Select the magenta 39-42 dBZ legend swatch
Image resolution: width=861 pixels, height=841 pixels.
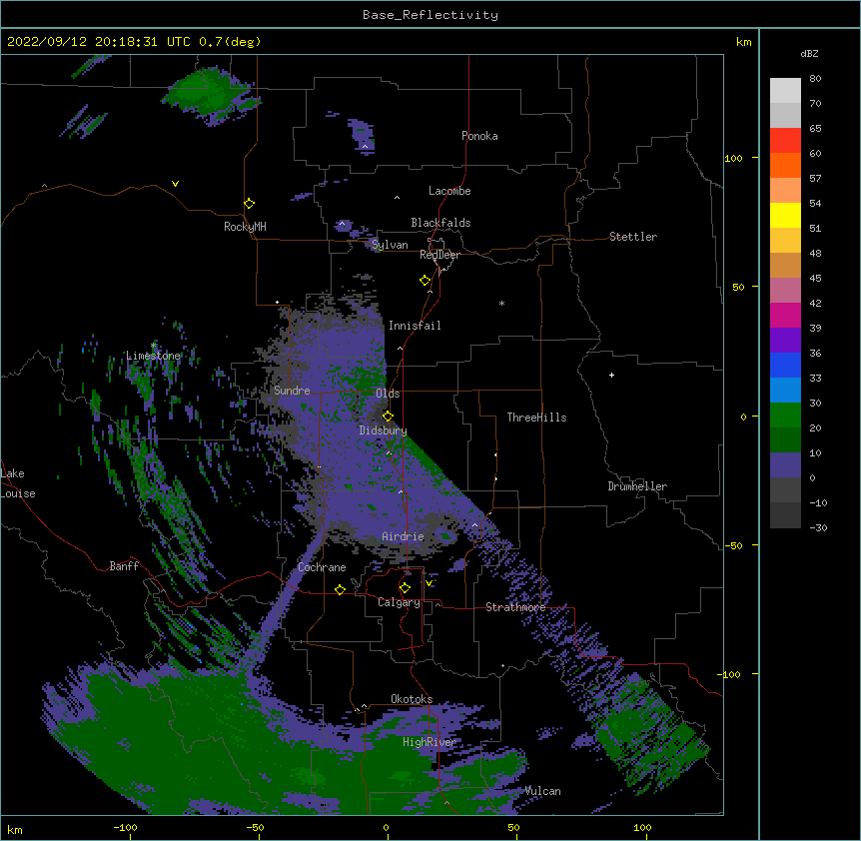click(785, 315)
